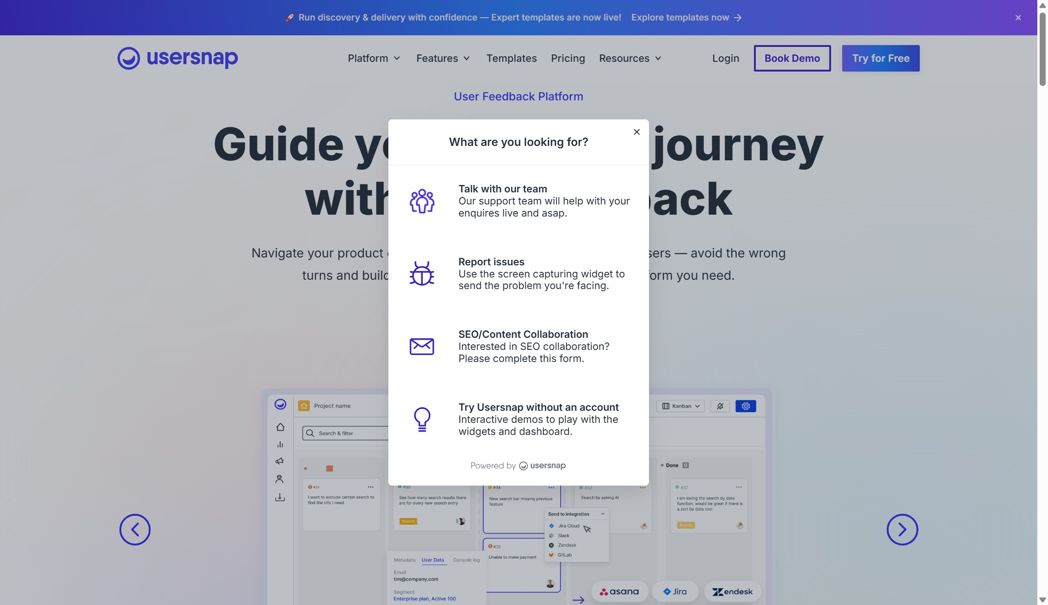Click the Login link
The image size is (1048, 605).
click(726, 58)
